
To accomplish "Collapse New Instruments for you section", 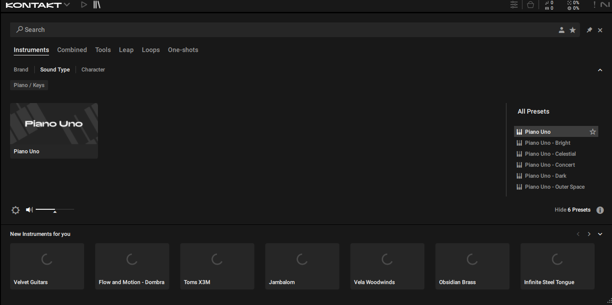I will coord(600,234).
